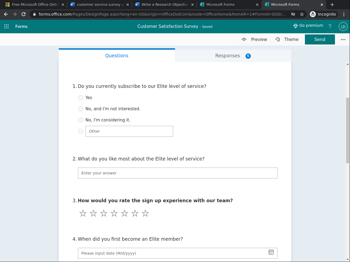This screenshot has height=262, width=350.
Task: Select "No, I'm considering it." option
Action: (81, 120)
